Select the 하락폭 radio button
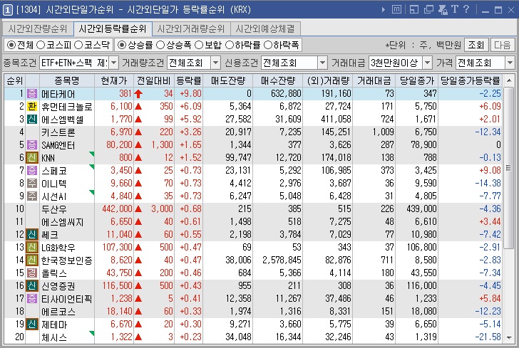The image size is (519, 348). point(268,45)
